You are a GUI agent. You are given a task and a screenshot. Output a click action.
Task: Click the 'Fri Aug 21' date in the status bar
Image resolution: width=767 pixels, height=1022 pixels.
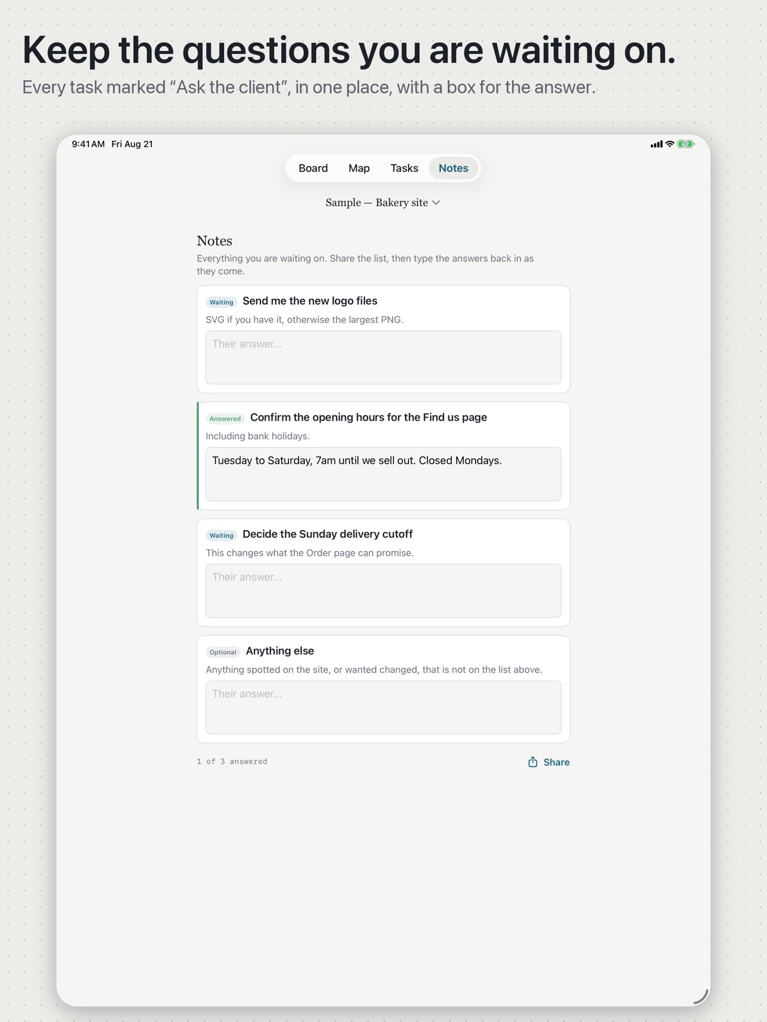coord(132,144)
